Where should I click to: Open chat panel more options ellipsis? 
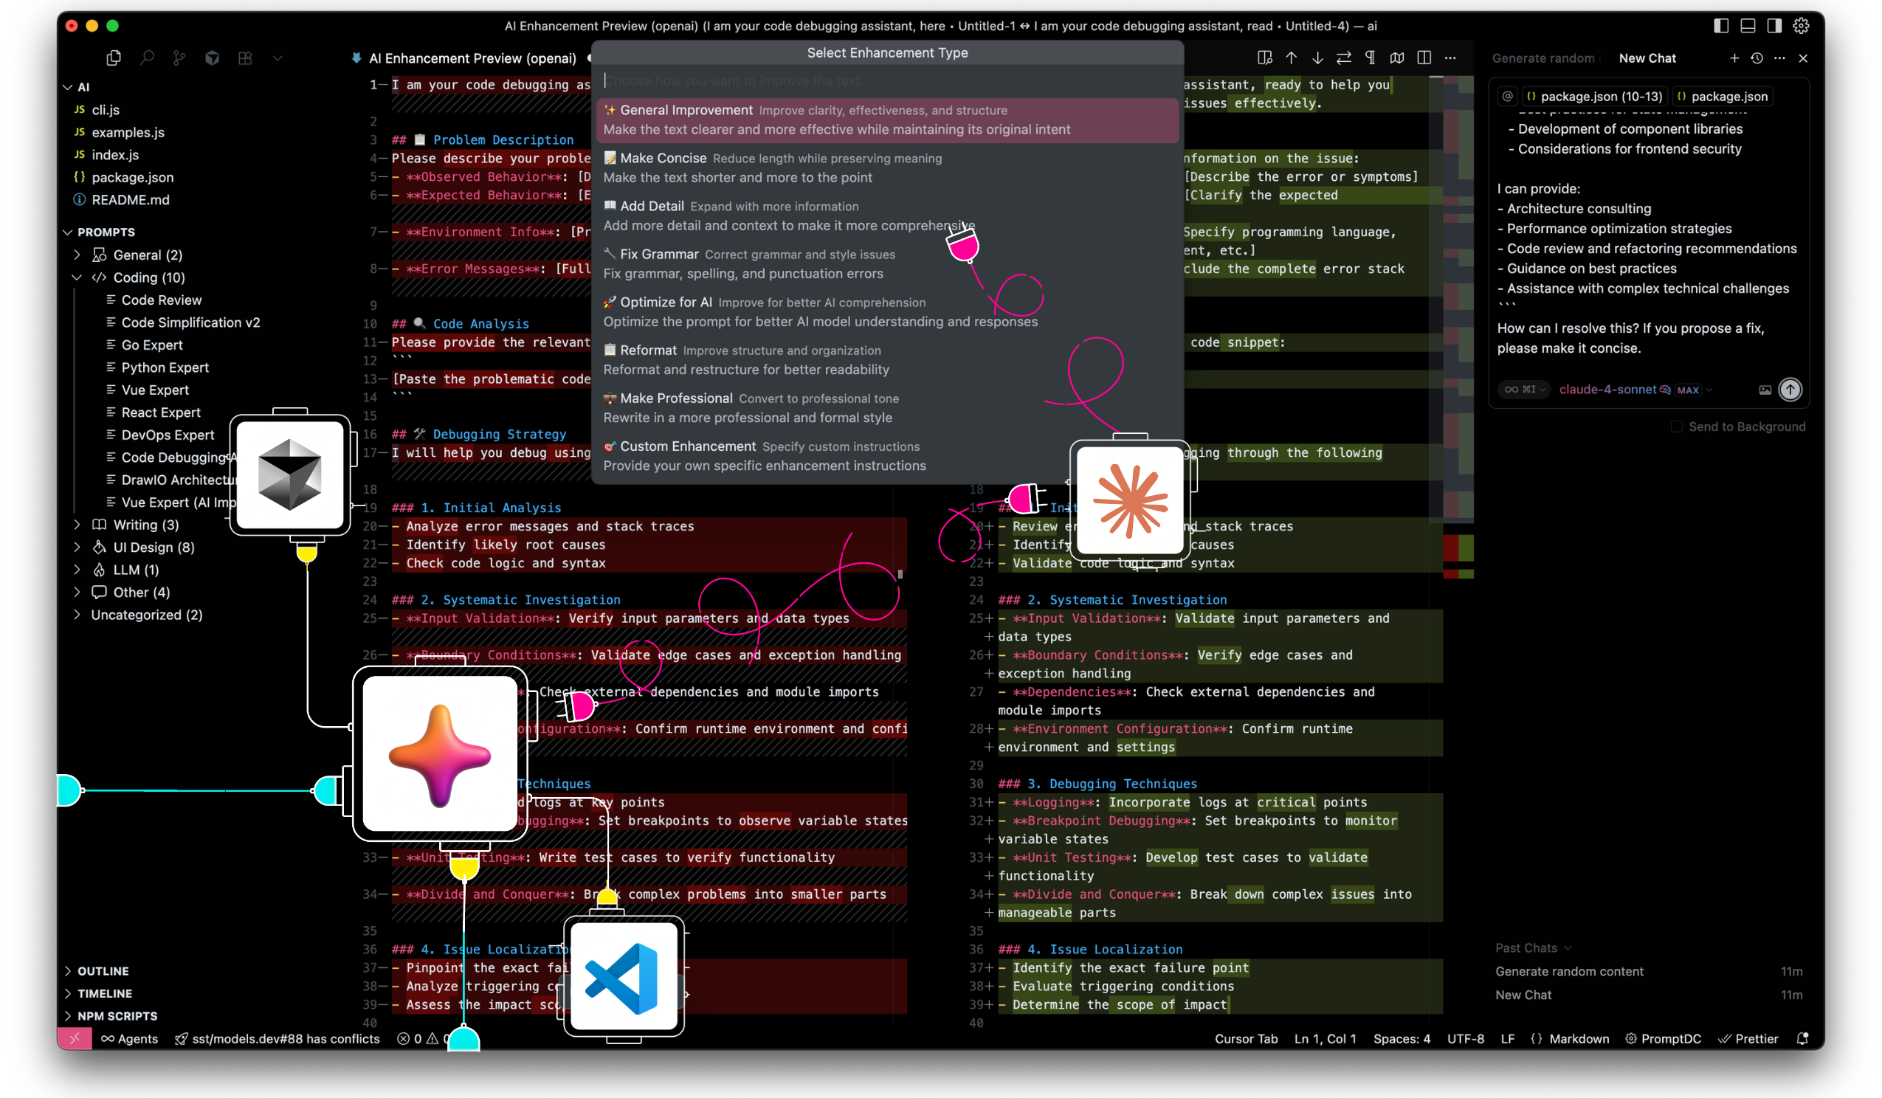[x=1779, y=58]
